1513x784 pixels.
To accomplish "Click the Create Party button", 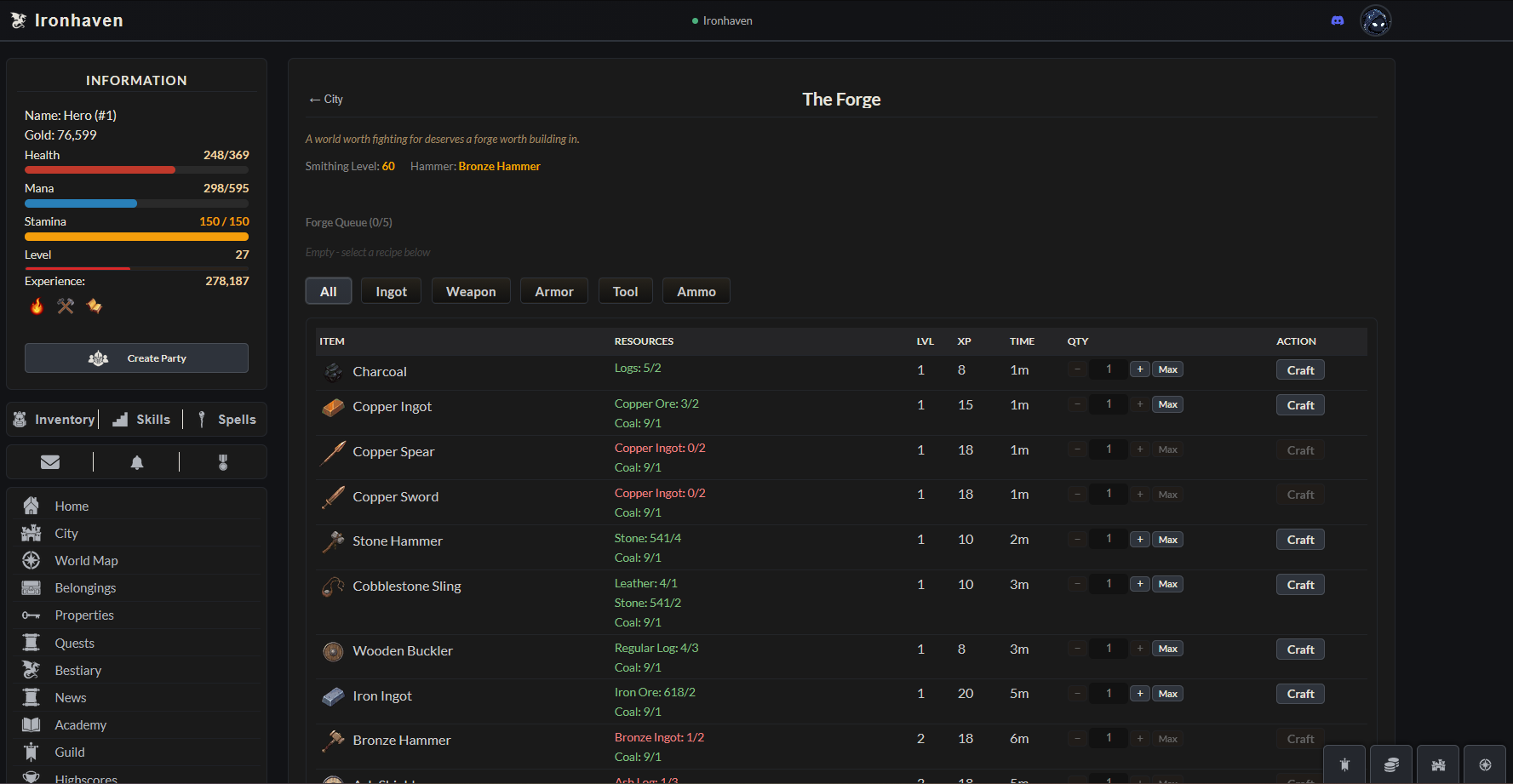I will tap(136, 358).
